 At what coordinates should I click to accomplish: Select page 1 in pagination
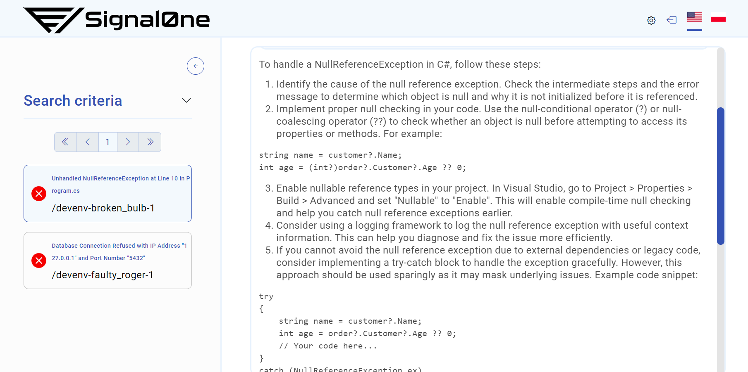(x=108, y=142)
